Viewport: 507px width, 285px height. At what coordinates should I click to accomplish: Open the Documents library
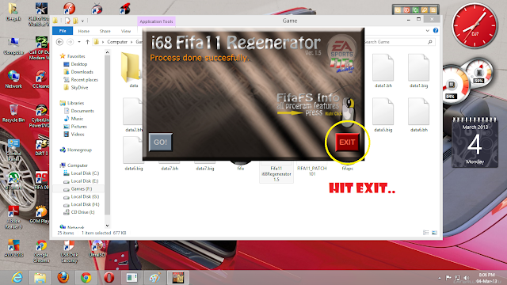click(82, 111)
